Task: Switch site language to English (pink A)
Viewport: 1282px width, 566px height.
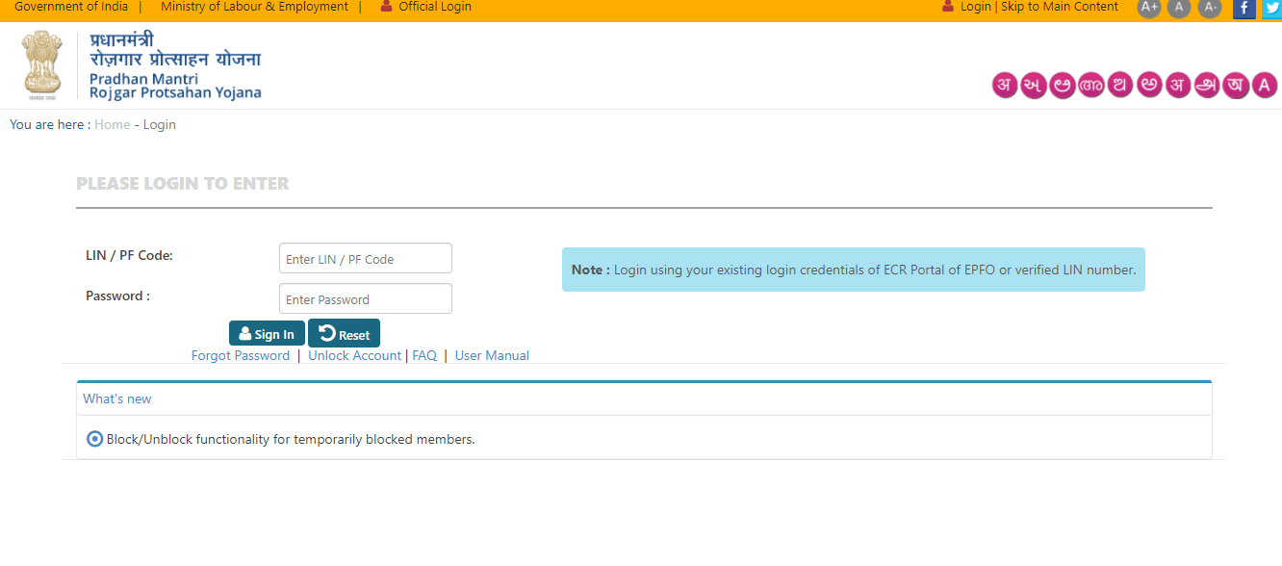Action: coord(1265,85)
